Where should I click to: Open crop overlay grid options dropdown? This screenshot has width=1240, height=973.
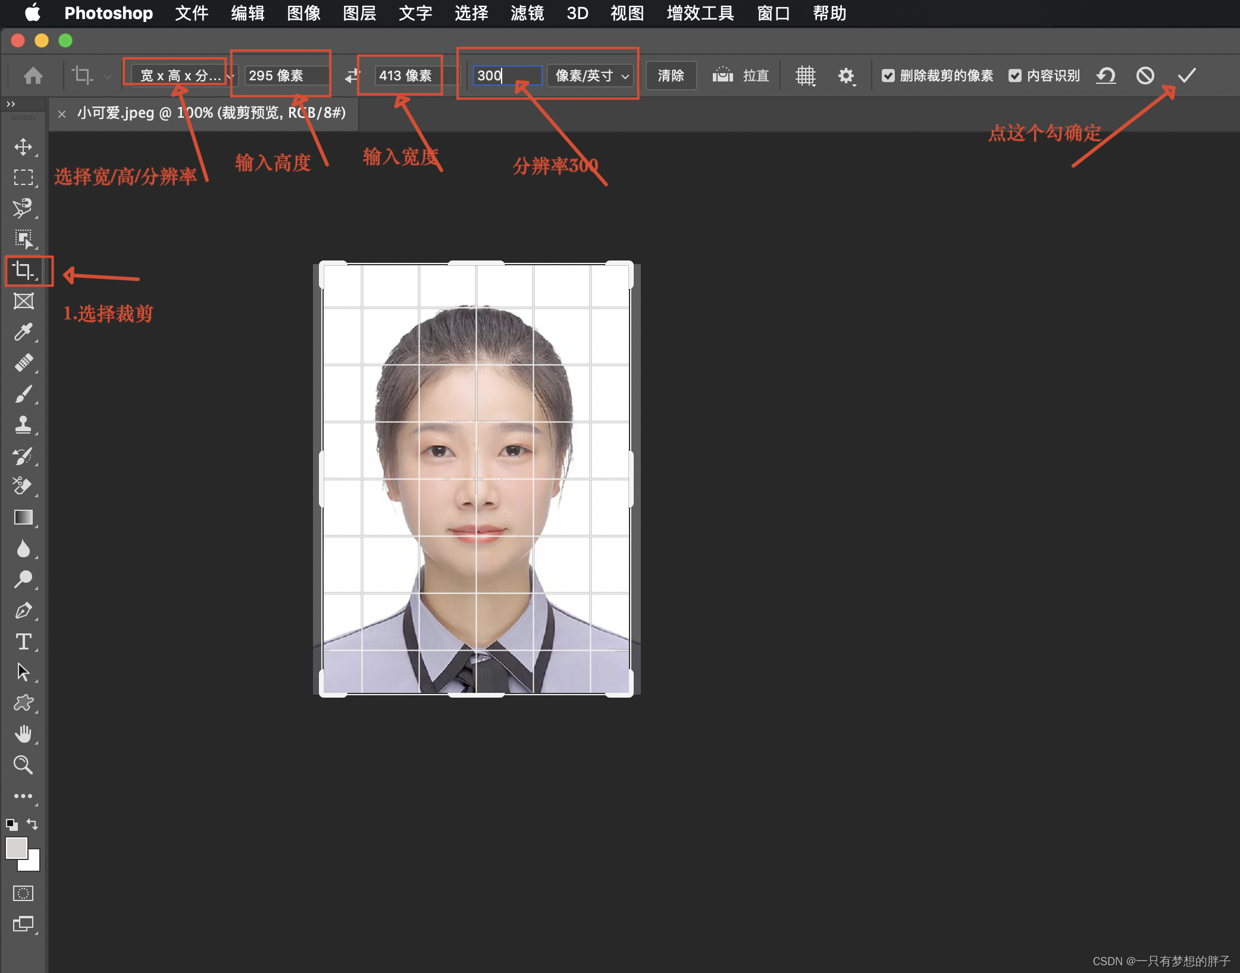pos(806,76)
